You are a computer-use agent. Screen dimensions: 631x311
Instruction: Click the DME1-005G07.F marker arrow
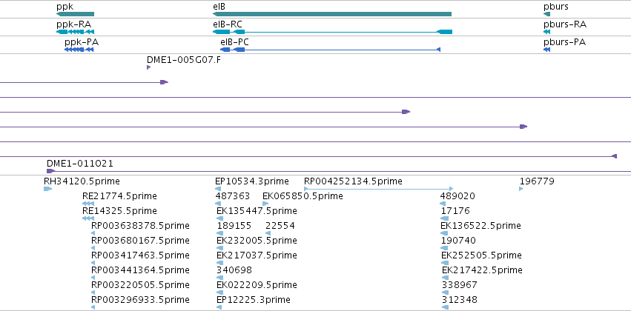(x=148, y=67)
